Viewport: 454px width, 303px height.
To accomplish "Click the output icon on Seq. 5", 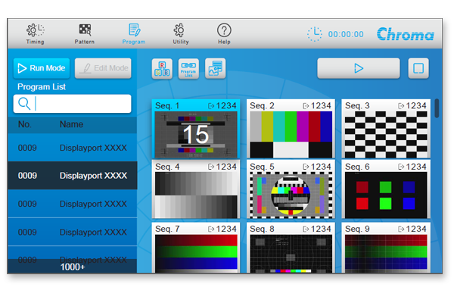I will point(306,167).
